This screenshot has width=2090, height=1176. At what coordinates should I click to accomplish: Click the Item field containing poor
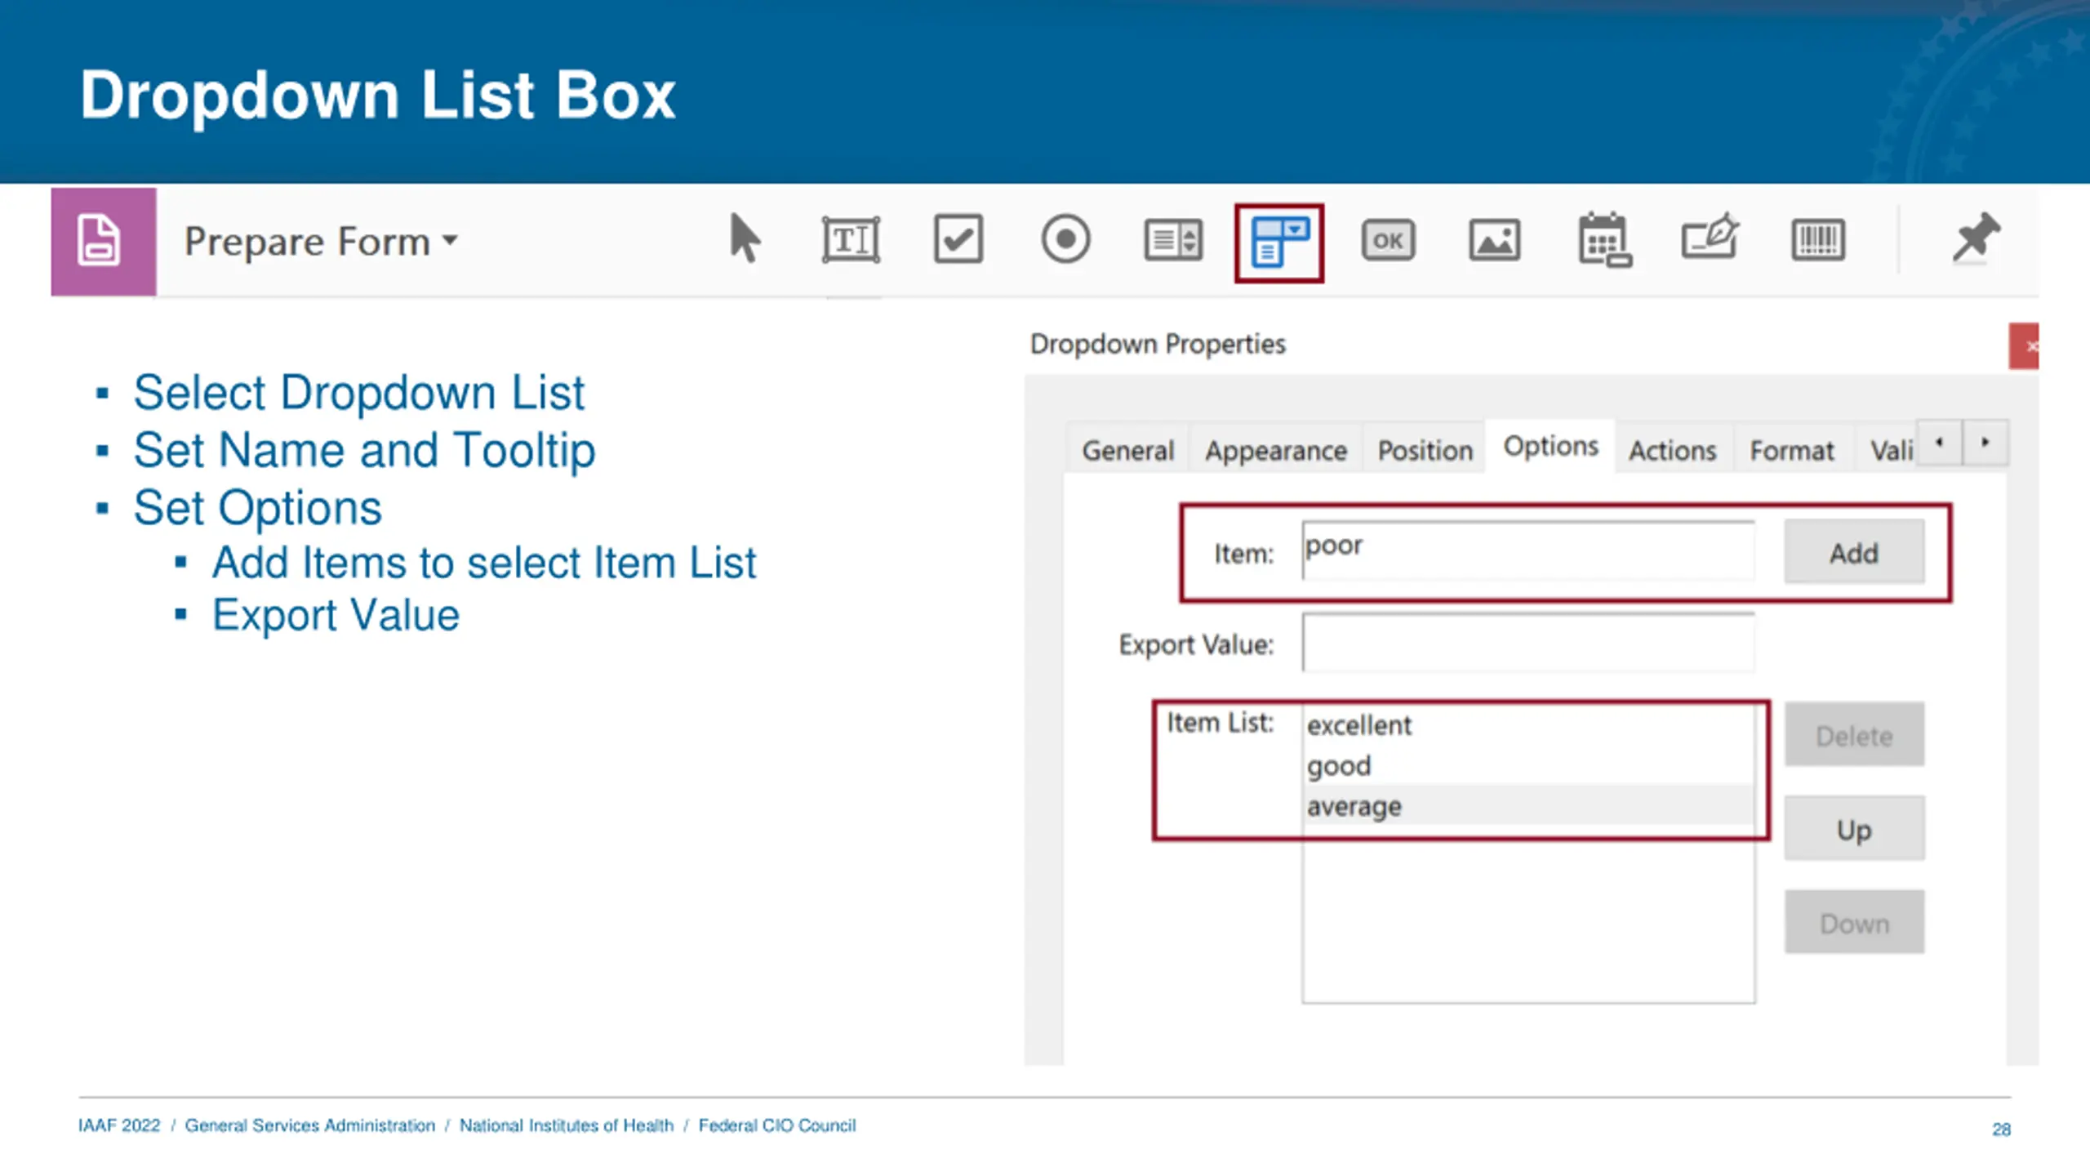tap(1528, 550)
